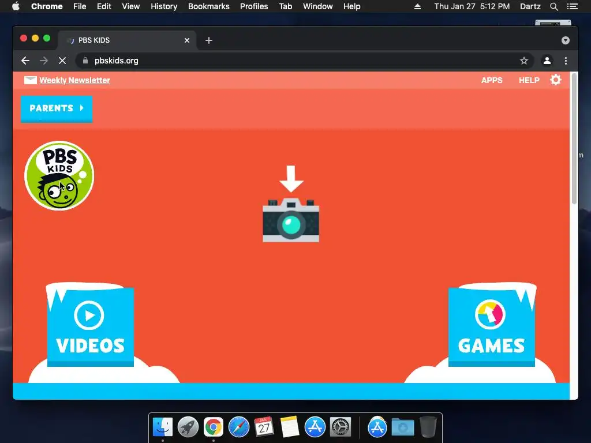Open the Help menu in menu bar
Screen dimensions: 591x443
(x=351, y=6)
